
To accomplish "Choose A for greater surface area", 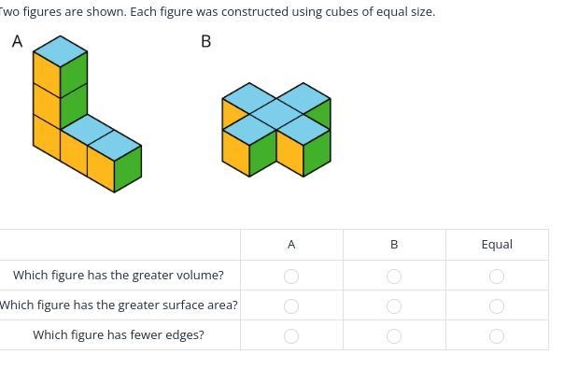I will (x=291, y=306).
